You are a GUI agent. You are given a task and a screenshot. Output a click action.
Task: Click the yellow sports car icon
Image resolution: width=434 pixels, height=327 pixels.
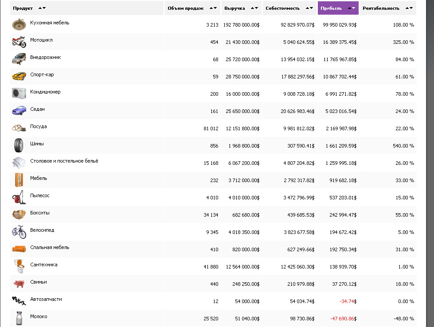pos(19,76)
